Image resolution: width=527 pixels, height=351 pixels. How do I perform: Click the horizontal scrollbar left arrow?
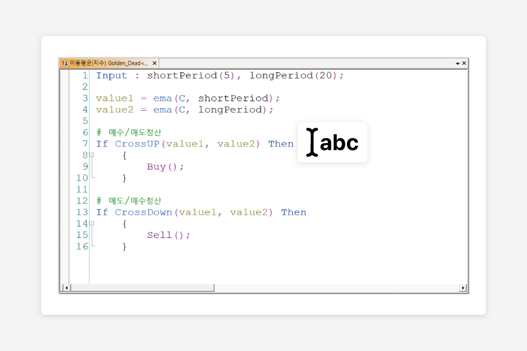point(66,288)
